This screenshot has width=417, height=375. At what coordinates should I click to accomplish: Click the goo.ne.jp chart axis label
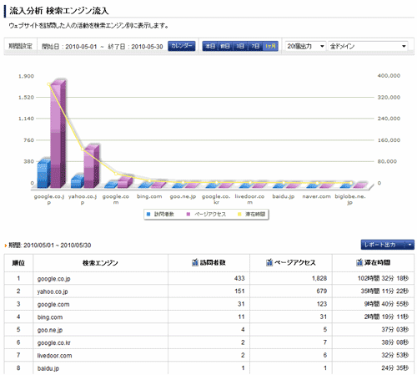pos(183,196)
